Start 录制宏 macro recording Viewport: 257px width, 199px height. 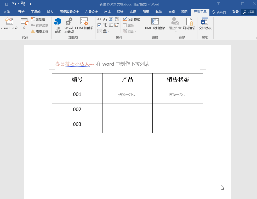point(38,20)
